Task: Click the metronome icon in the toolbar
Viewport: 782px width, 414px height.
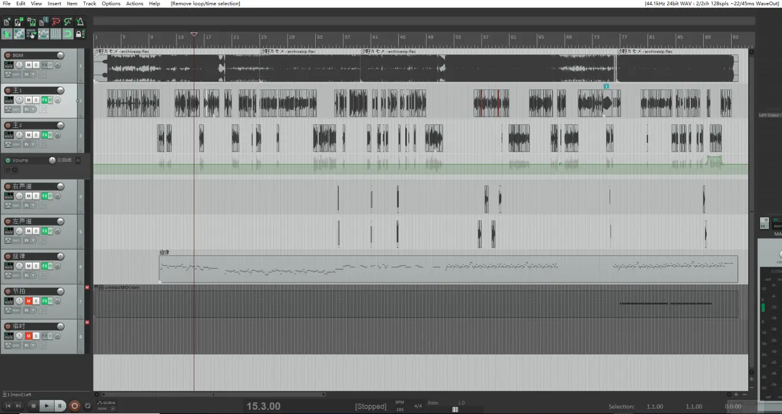Action: (80, 22)
